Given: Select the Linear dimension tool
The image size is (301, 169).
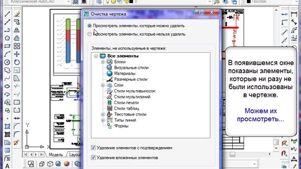Looking at the screenshot, I should [x=294, y=14].
